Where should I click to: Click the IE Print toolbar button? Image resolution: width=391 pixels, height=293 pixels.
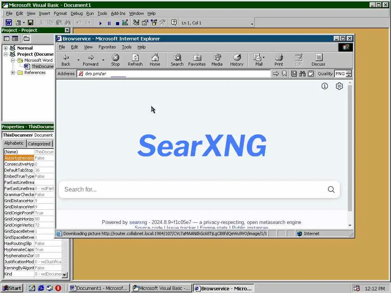pos(279,60)
